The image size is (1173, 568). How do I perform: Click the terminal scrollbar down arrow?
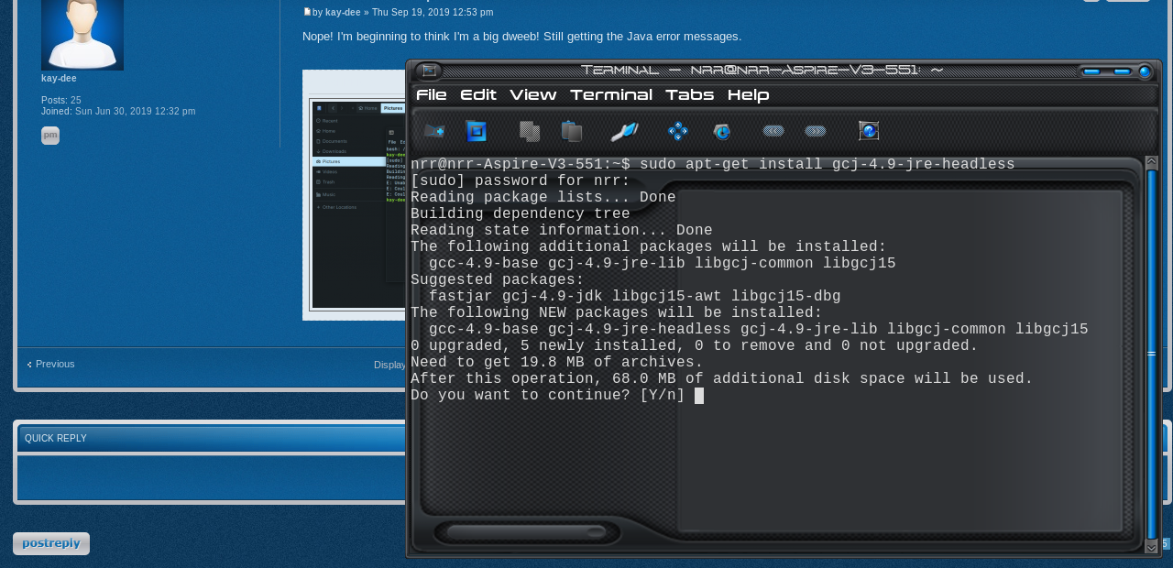tap(1151, 547)
